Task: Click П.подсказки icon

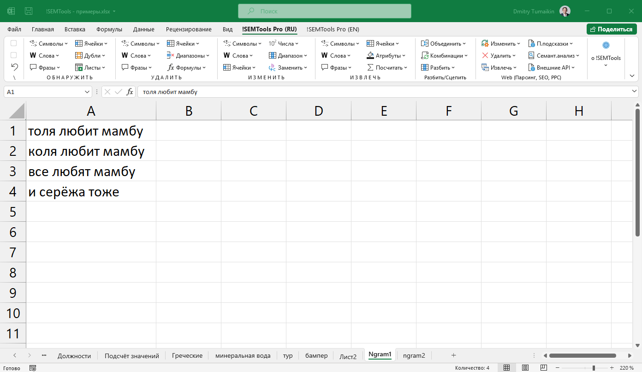Action: click(531, 44)
